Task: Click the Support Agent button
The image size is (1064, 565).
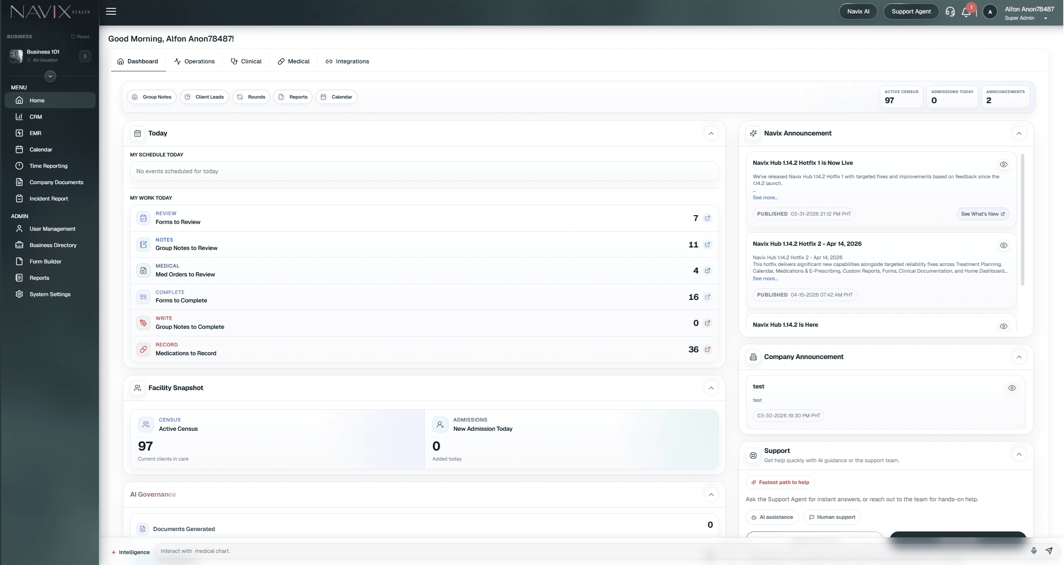Action: pos(911,11)
